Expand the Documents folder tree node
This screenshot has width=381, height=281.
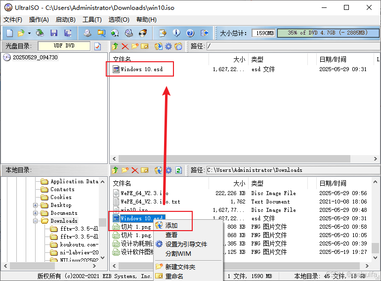36,213
